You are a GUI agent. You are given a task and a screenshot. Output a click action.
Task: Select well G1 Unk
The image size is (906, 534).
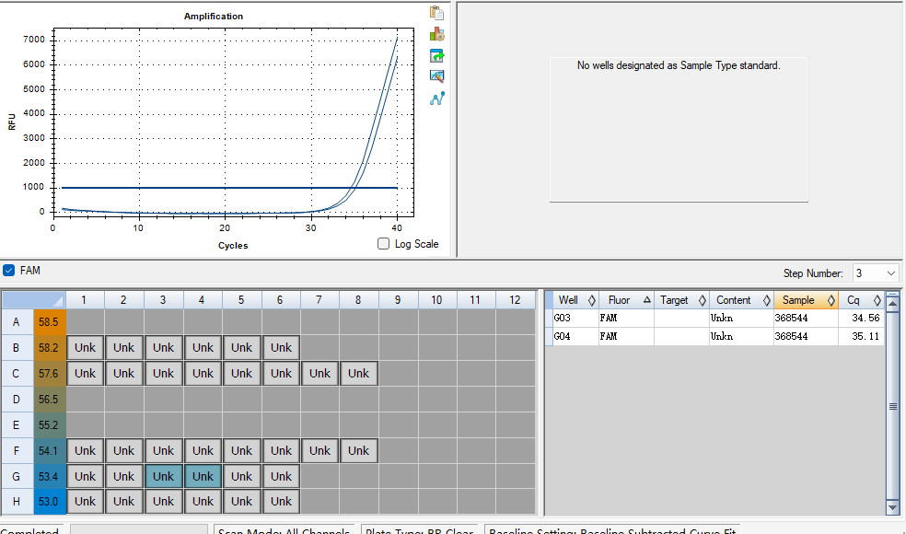(85, 477)
